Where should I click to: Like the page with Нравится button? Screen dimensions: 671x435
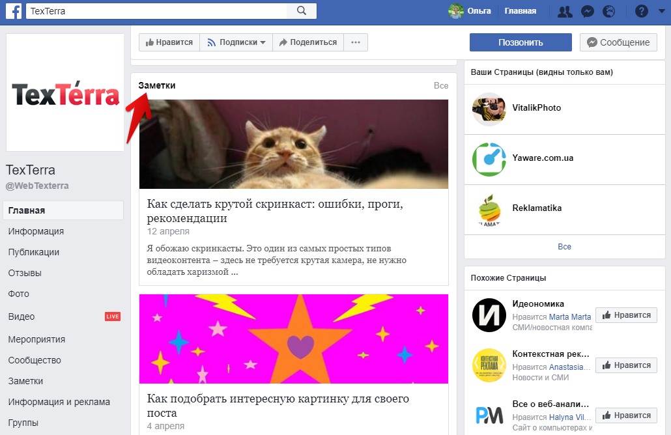pos(169,42)
